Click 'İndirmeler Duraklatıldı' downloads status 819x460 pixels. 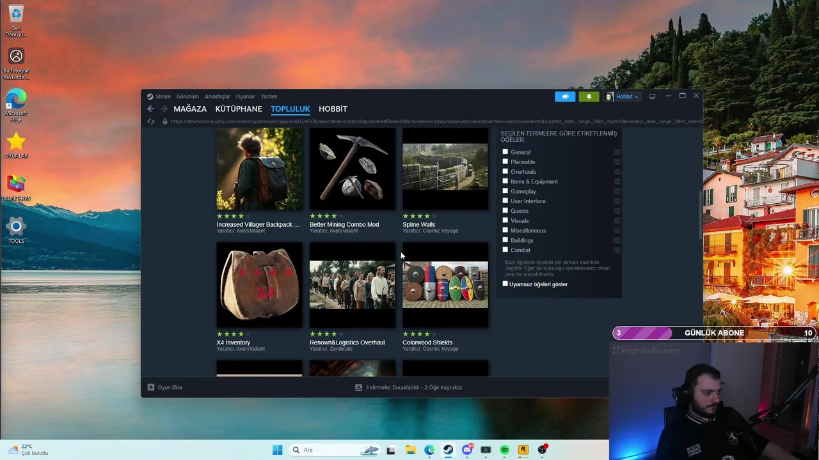414,387
